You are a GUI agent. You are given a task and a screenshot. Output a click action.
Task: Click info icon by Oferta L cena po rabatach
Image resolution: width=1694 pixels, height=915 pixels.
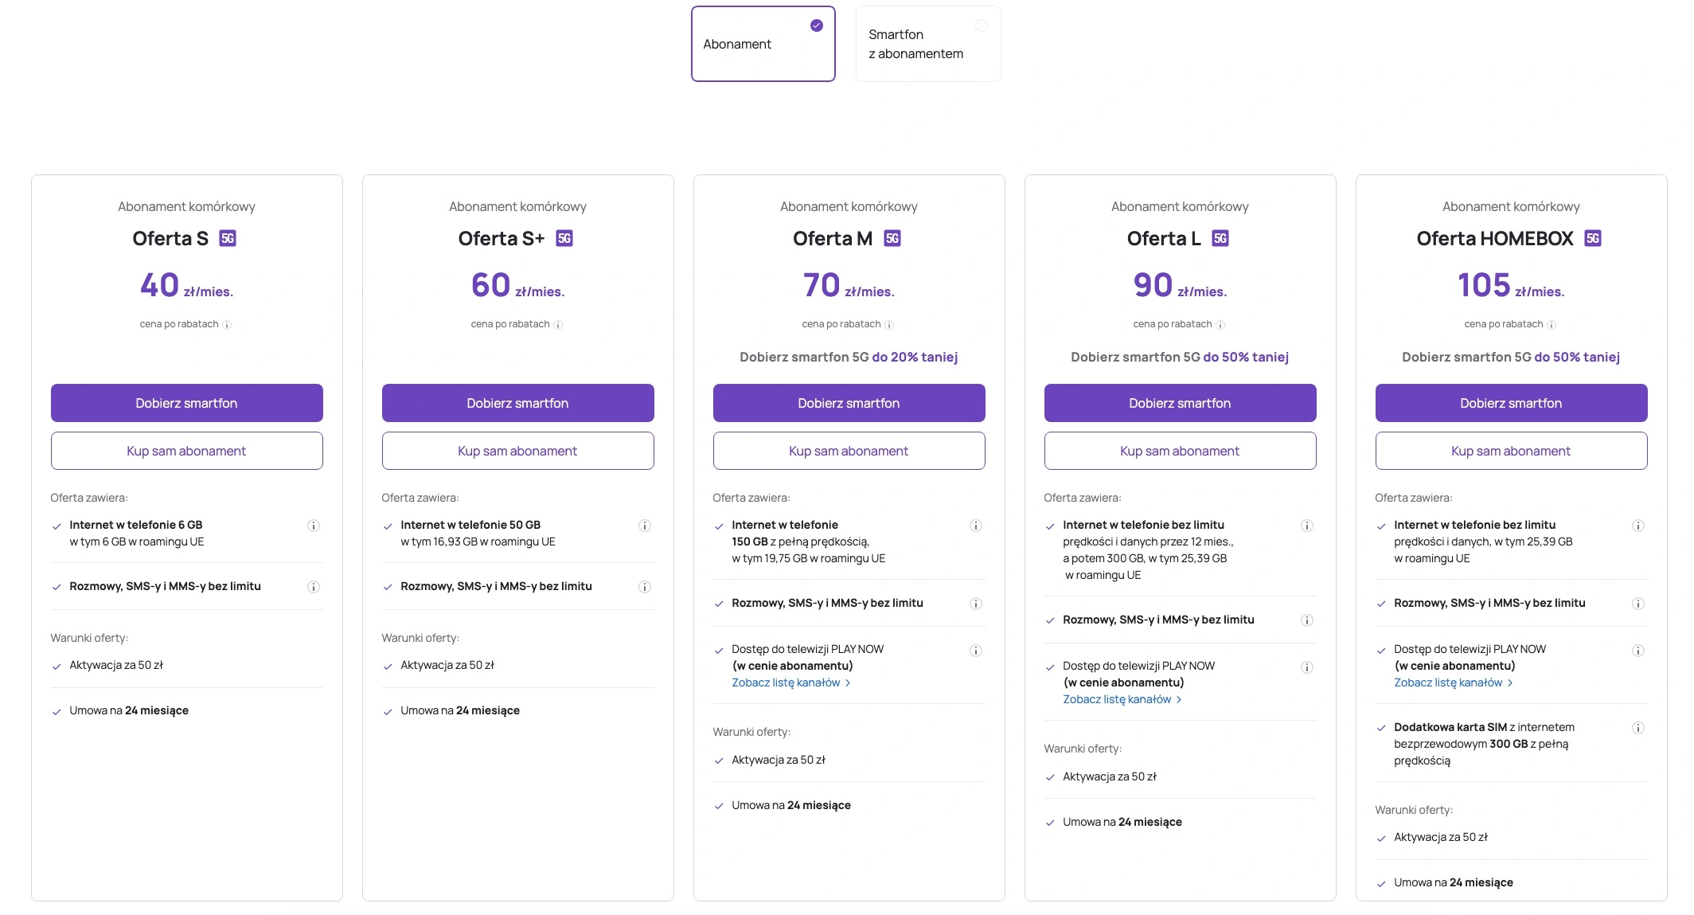pos(1220,325)
